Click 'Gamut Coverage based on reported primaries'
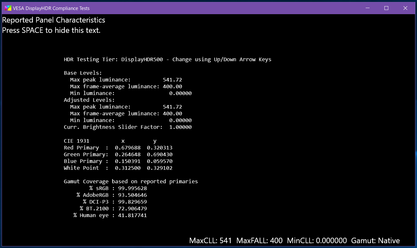417x248 pixels. point(131,181)
